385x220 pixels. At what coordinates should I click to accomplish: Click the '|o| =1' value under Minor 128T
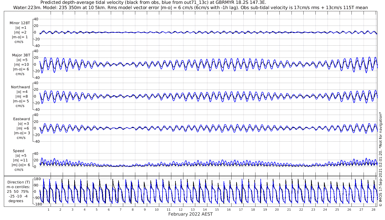[21, 28]
